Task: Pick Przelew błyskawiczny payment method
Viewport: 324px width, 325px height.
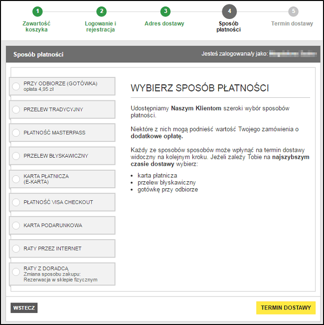Action: pyautogui.click(x=16, y=156)
